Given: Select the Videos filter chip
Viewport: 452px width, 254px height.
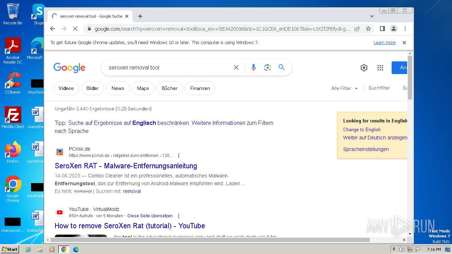Looking at the screenshot, I should [x=66, y=88].
